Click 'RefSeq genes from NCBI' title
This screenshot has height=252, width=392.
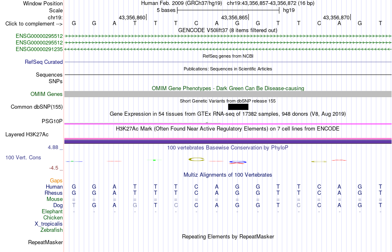pyautogui.click(x=228, y=56)
